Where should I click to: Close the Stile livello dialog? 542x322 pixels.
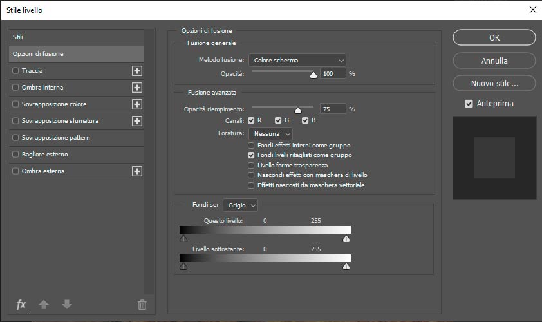pos(533,10)
